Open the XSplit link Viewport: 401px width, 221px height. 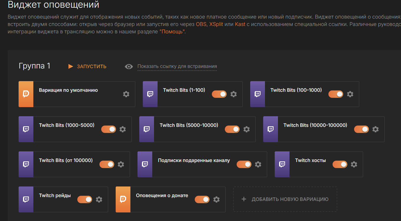click(x=216, y=24)
